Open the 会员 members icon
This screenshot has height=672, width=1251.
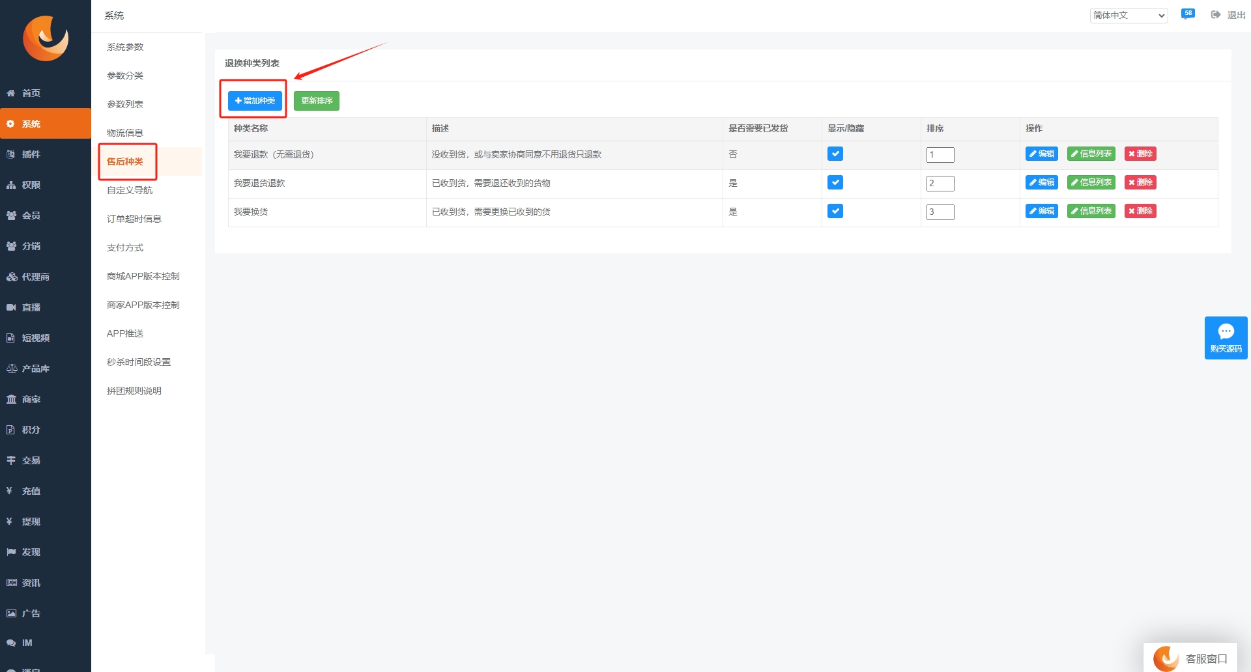(x=11, y=216)
